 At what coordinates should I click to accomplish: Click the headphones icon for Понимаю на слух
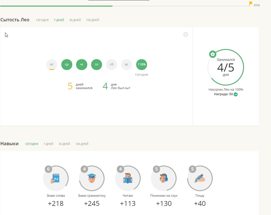pos(164,178)
